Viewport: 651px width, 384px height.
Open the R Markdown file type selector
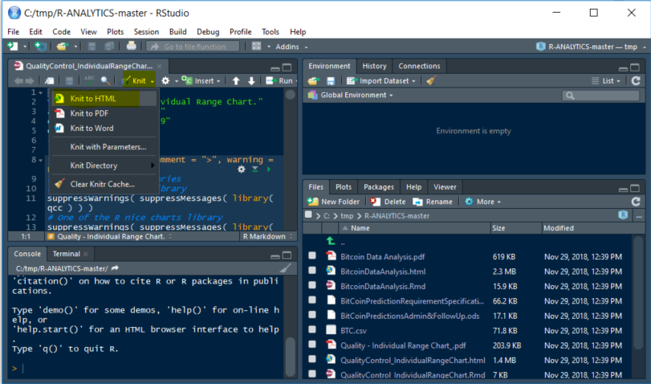268,236
